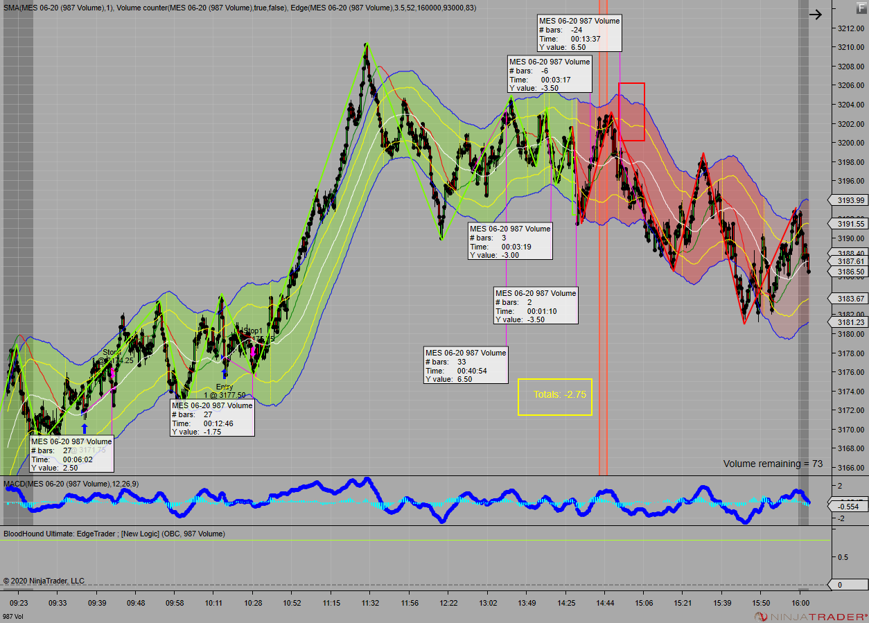The height and width of the screenshot is (623, 869).
Task: Select the ruler label with Time 00:06:02
Action: [x=71, y=454]
